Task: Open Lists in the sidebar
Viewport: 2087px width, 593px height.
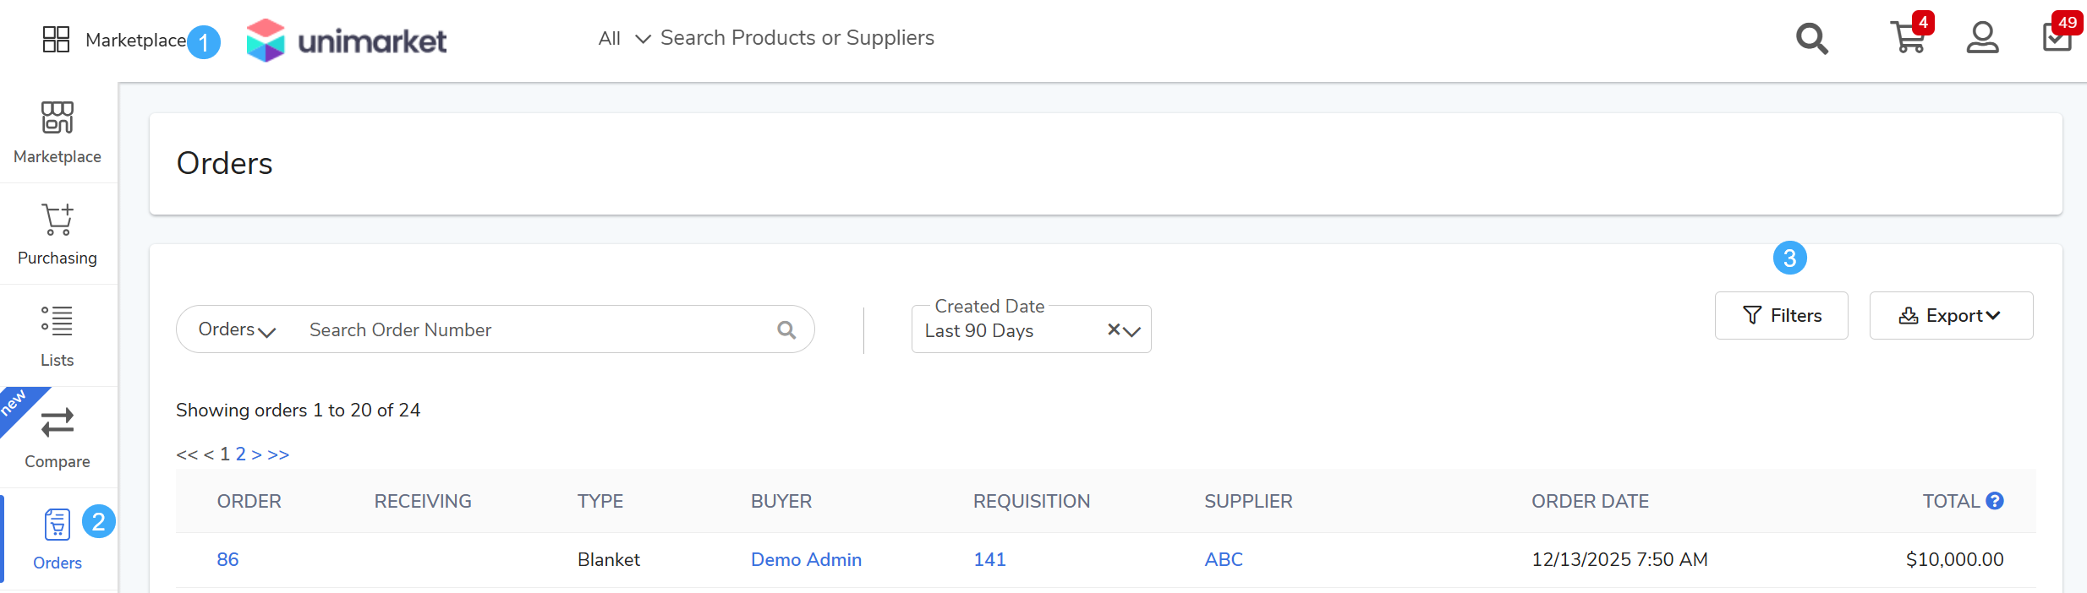Action: coord(58,335)
